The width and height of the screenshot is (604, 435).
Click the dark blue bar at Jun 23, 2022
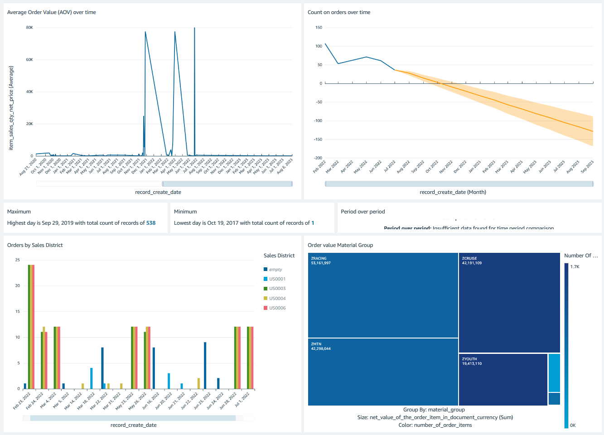tap(205, 365)
